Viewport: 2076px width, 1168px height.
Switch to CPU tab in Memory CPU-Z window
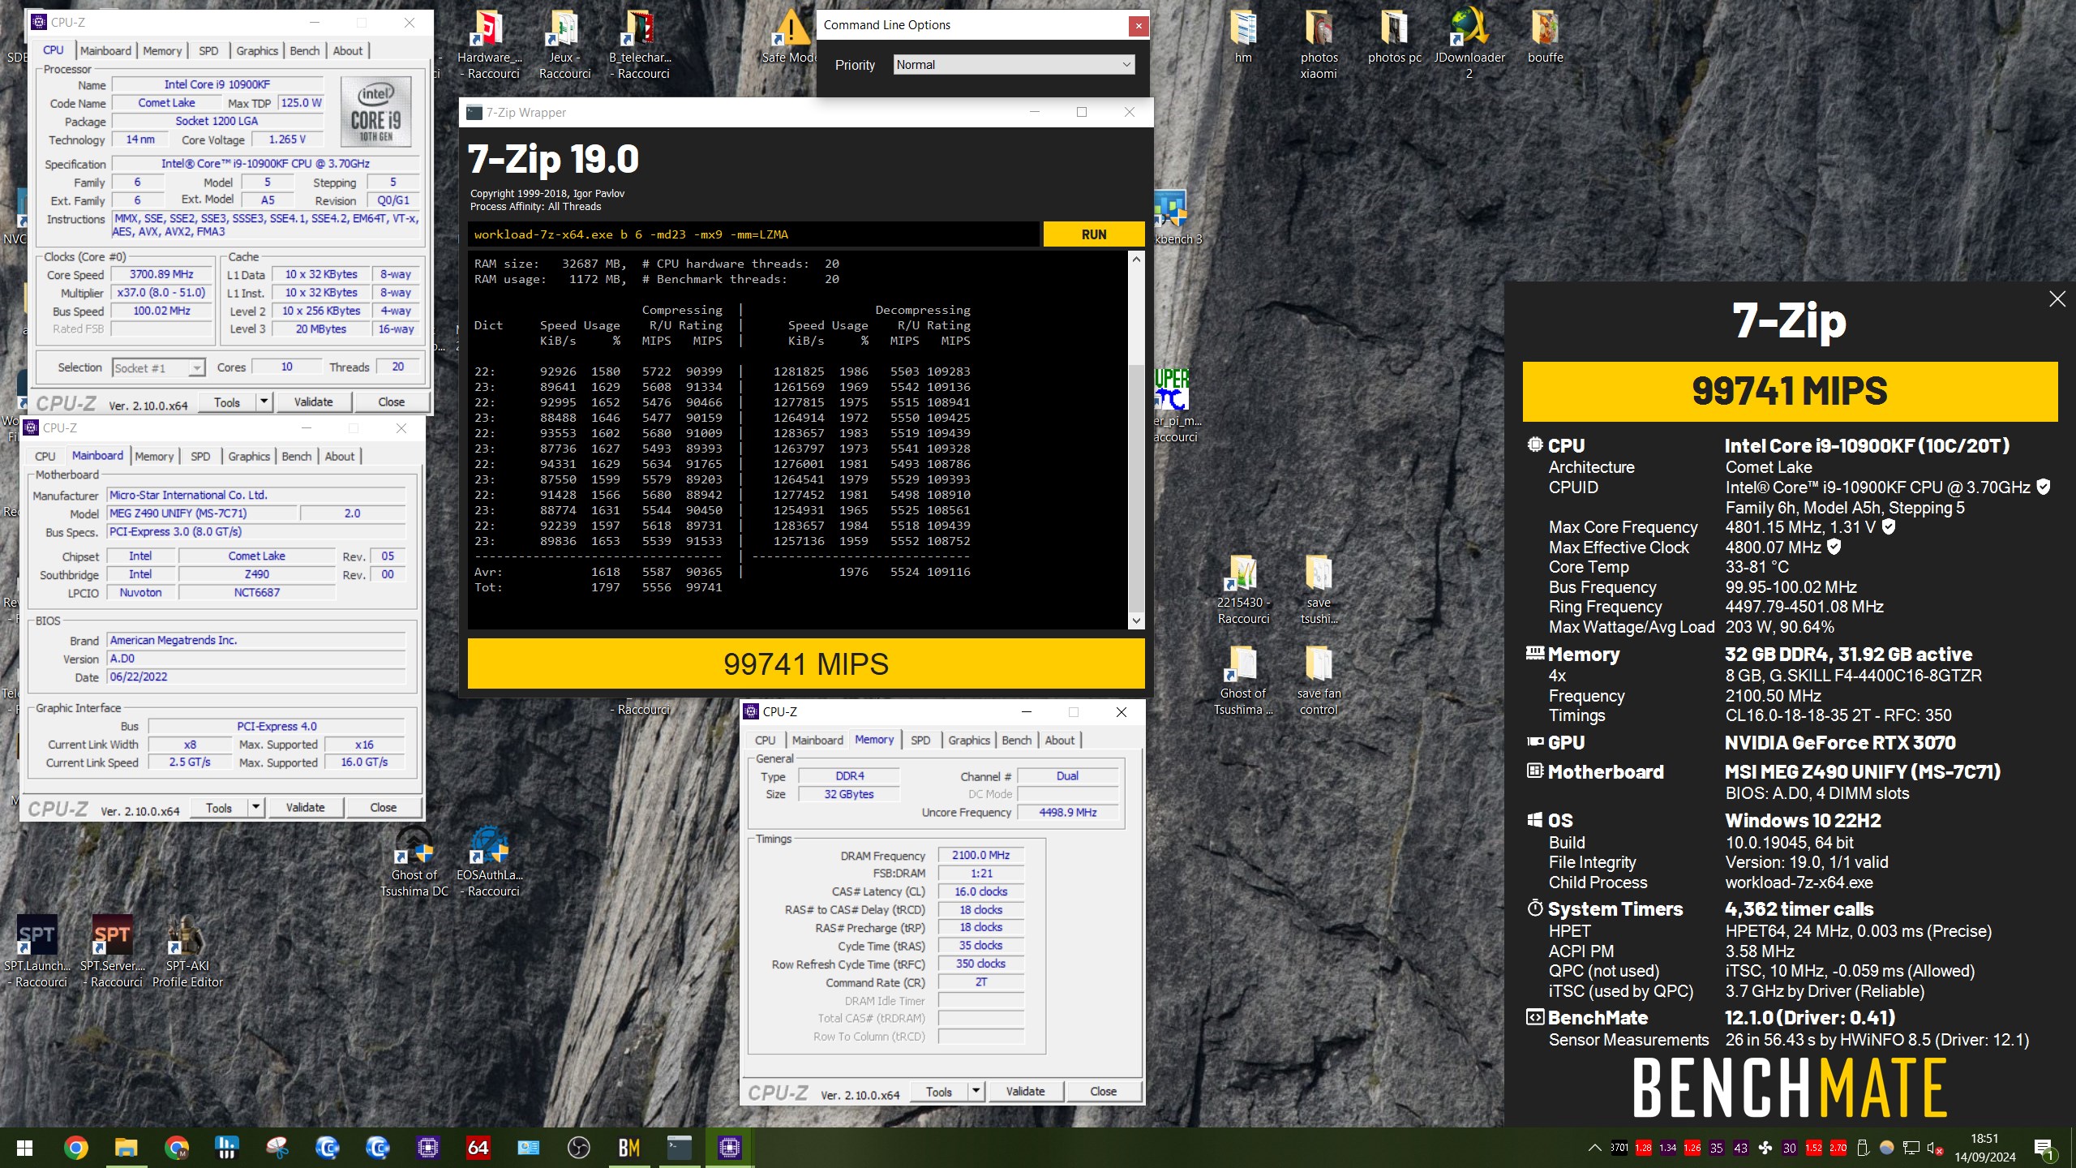coord(765,740)
